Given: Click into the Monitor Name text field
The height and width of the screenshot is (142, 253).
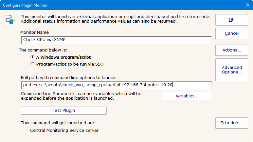Looking at the screenshot, I should pyautogui.click(x=116, y=40).
